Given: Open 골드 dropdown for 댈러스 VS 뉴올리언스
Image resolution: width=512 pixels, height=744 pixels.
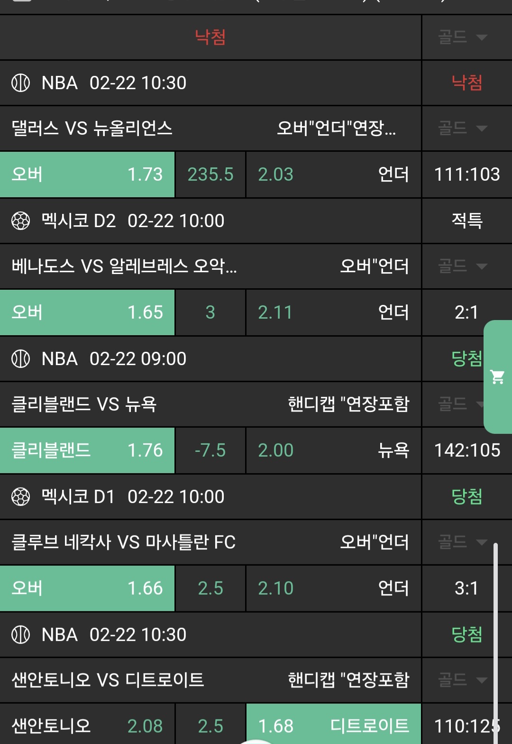Looking at the screenshot, I should coord(463,128).
